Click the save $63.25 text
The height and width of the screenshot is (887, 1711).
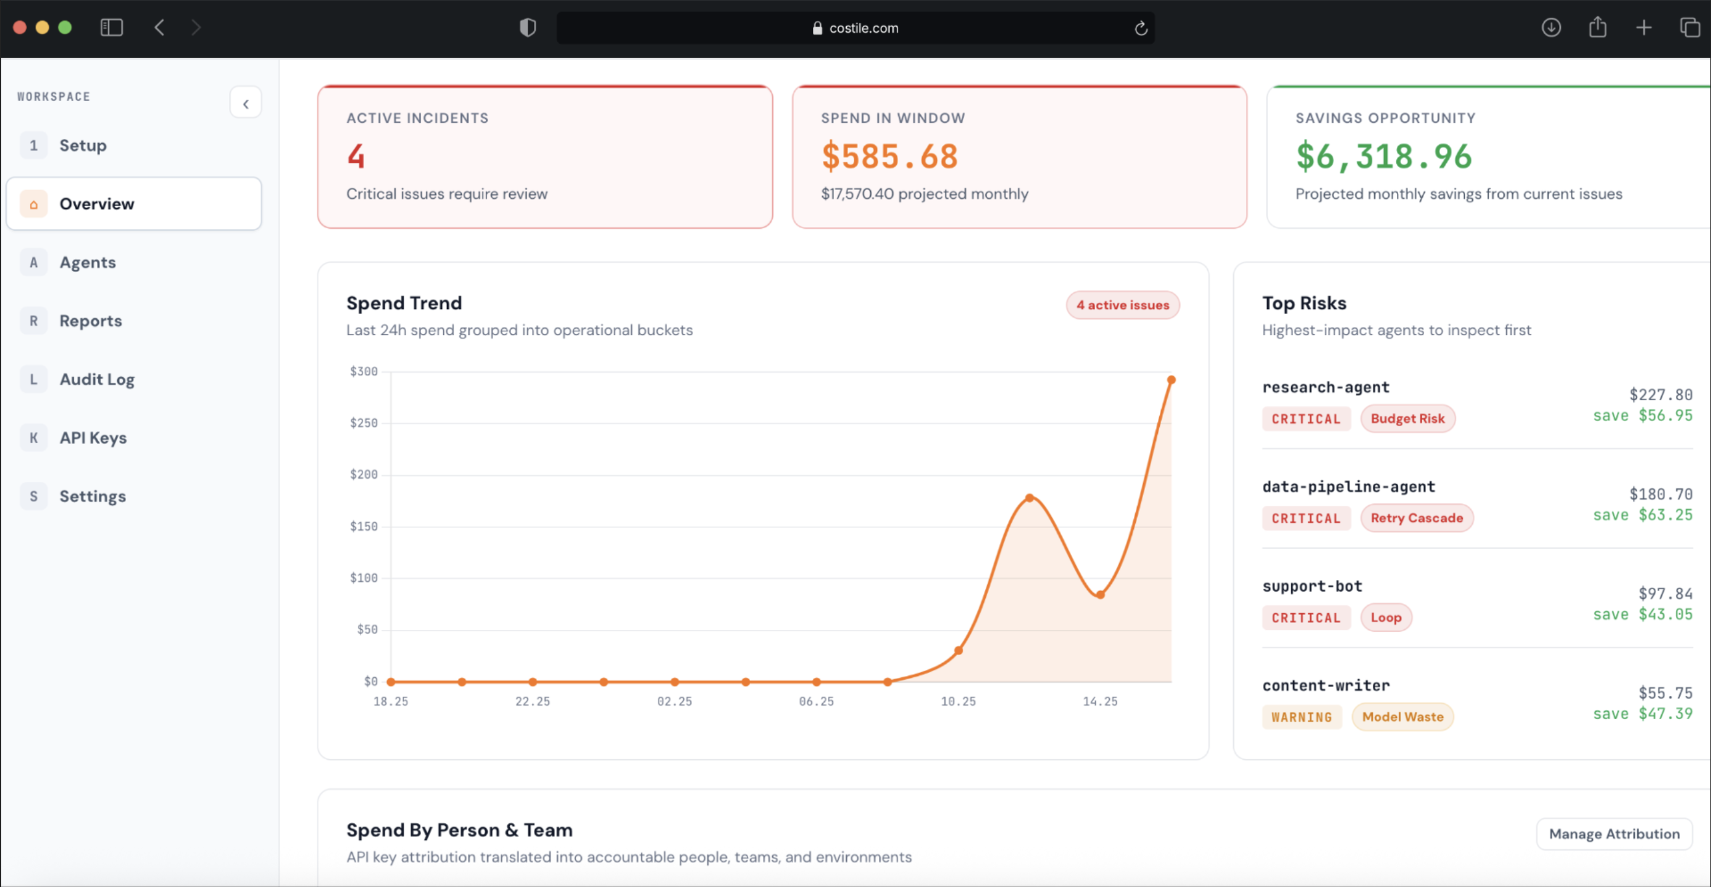click(1642, 515)
